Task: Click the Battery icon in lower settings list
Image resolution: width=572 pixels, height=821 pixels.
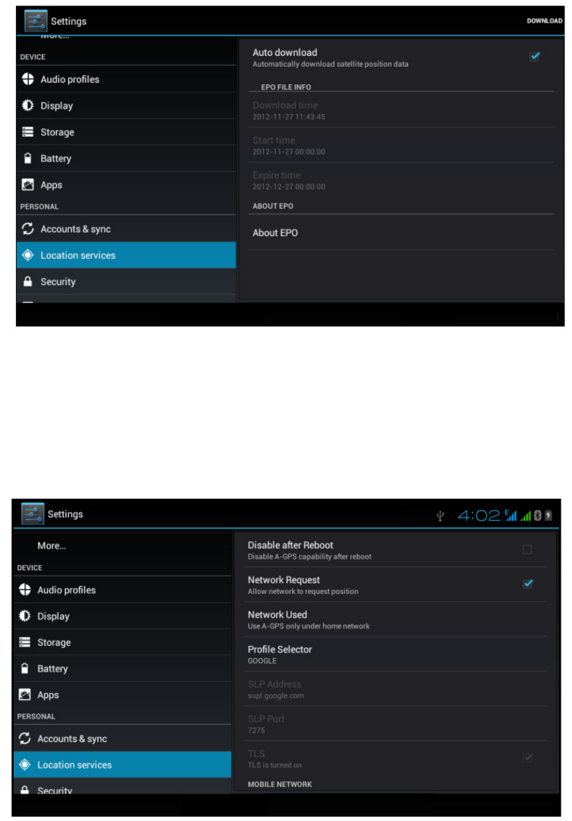Action: point(25,668)
